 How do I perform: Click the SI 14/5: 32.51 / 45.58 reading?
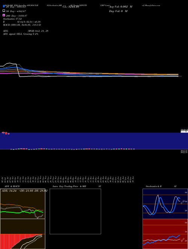[x=29, y=22]
